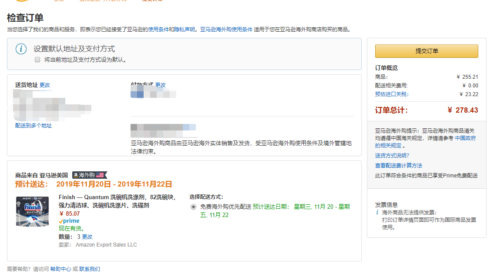The image size is (497, 277).
Task: Click the 订单概览 heading
Action: [386, 68]
